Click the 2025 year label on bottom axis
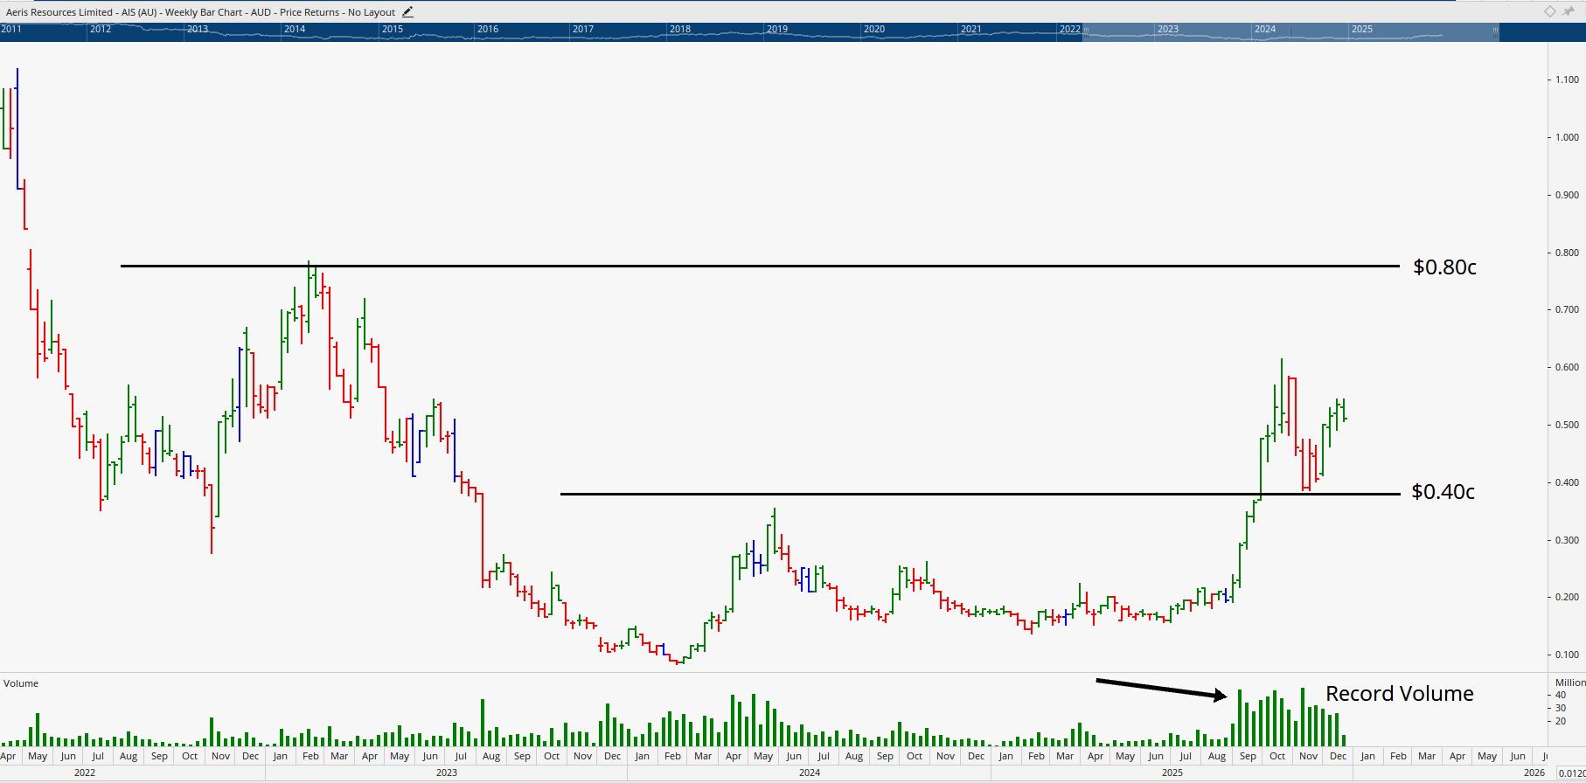 (x=1172, y=773)
